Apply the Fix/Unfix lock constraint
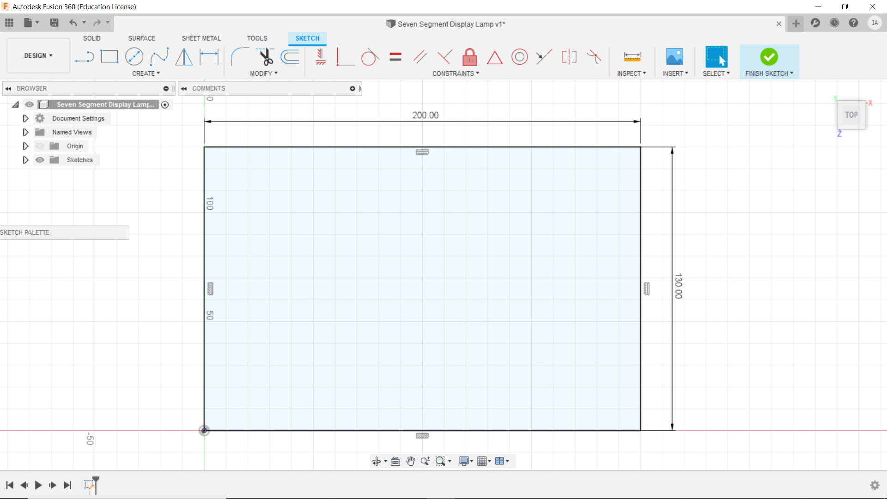887x499 pixels. (469, 57)
